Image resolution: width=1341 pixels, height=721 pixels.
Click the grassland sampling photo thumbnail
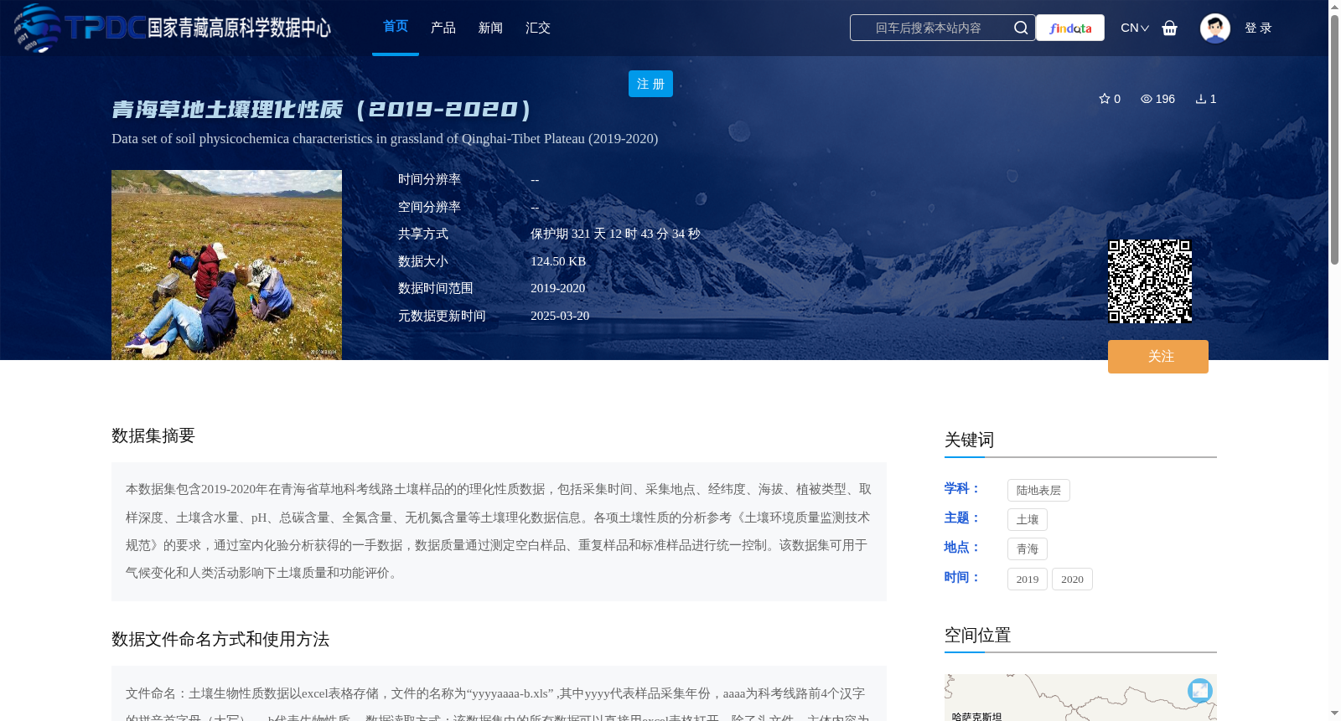[x=226, y=265]
